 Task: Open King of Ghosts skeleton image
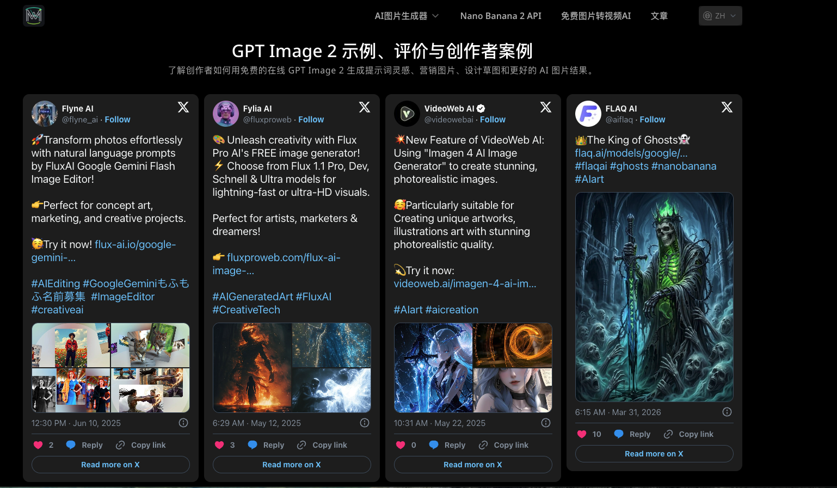click(x=654, y=297)
